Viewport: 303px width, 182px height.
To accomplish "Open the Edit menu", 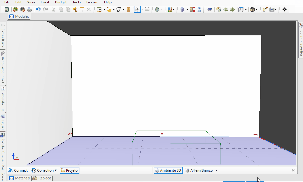I will 18,2.
